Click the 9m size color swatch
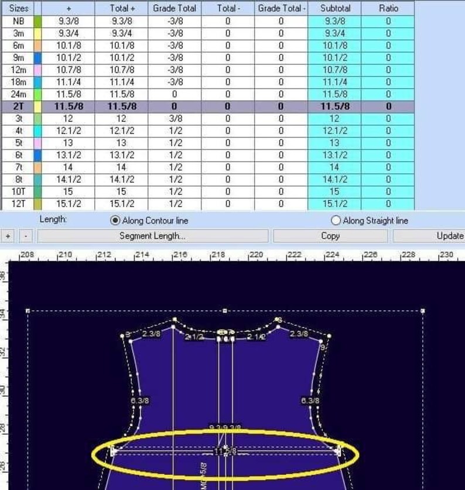465x490 pixels. [37, 58]
